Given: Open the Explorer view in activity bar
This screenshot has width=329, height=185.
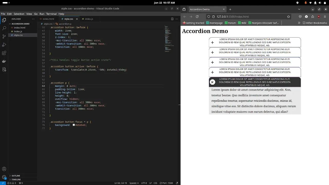Looking at the screenshot, I should point(4,20).
